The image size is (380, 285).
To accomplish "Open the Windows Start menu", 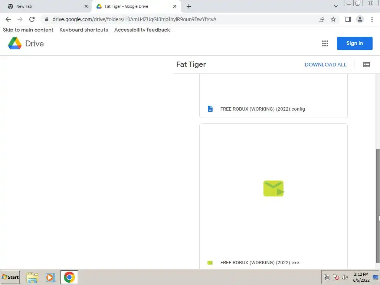I will (x=10, y=277).
